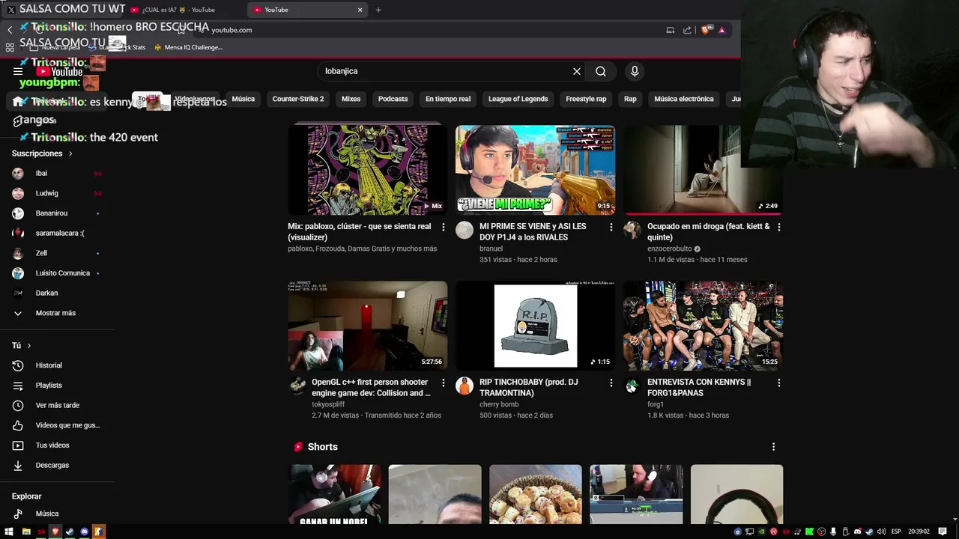This screenshot has height=539, width=959.
Task: Open the Shorts section options menu
Action: coord(773,447)
